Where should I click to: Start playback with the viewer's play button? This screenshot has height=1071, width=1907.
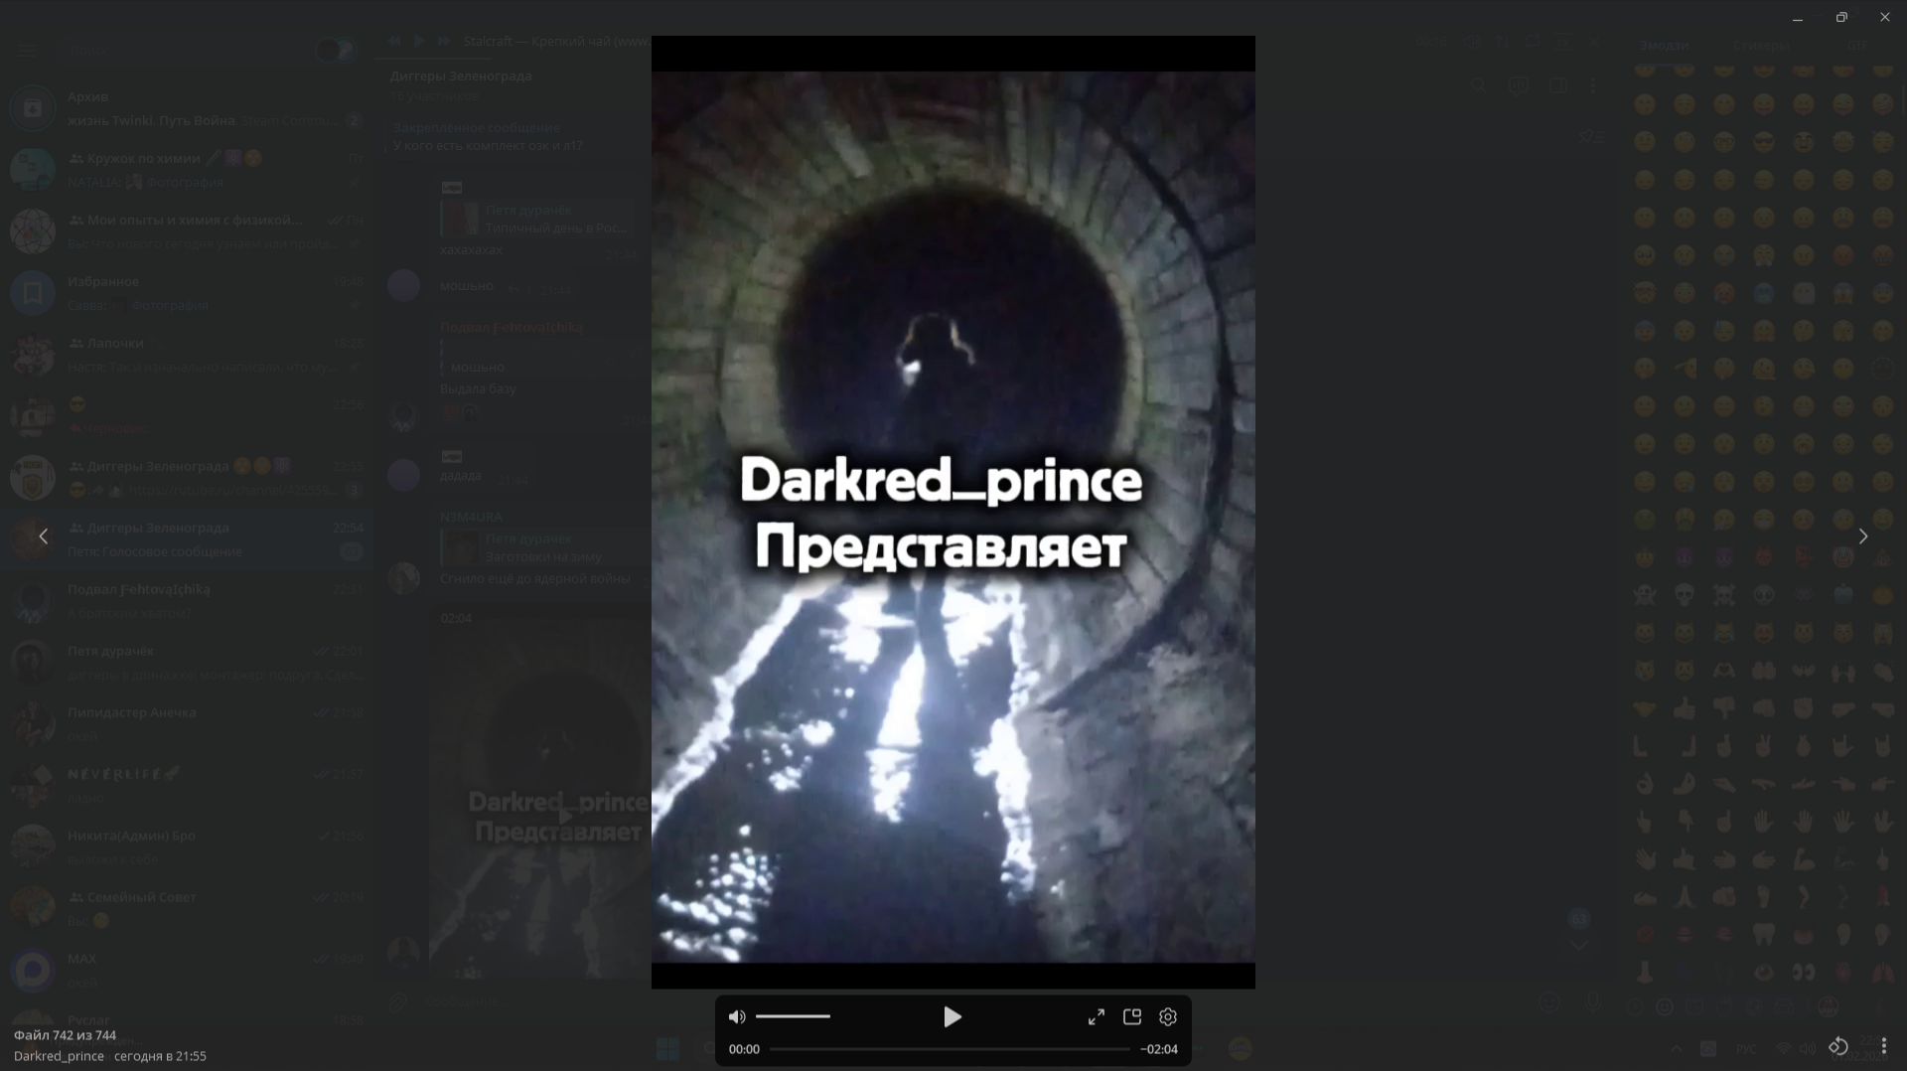952,1017
